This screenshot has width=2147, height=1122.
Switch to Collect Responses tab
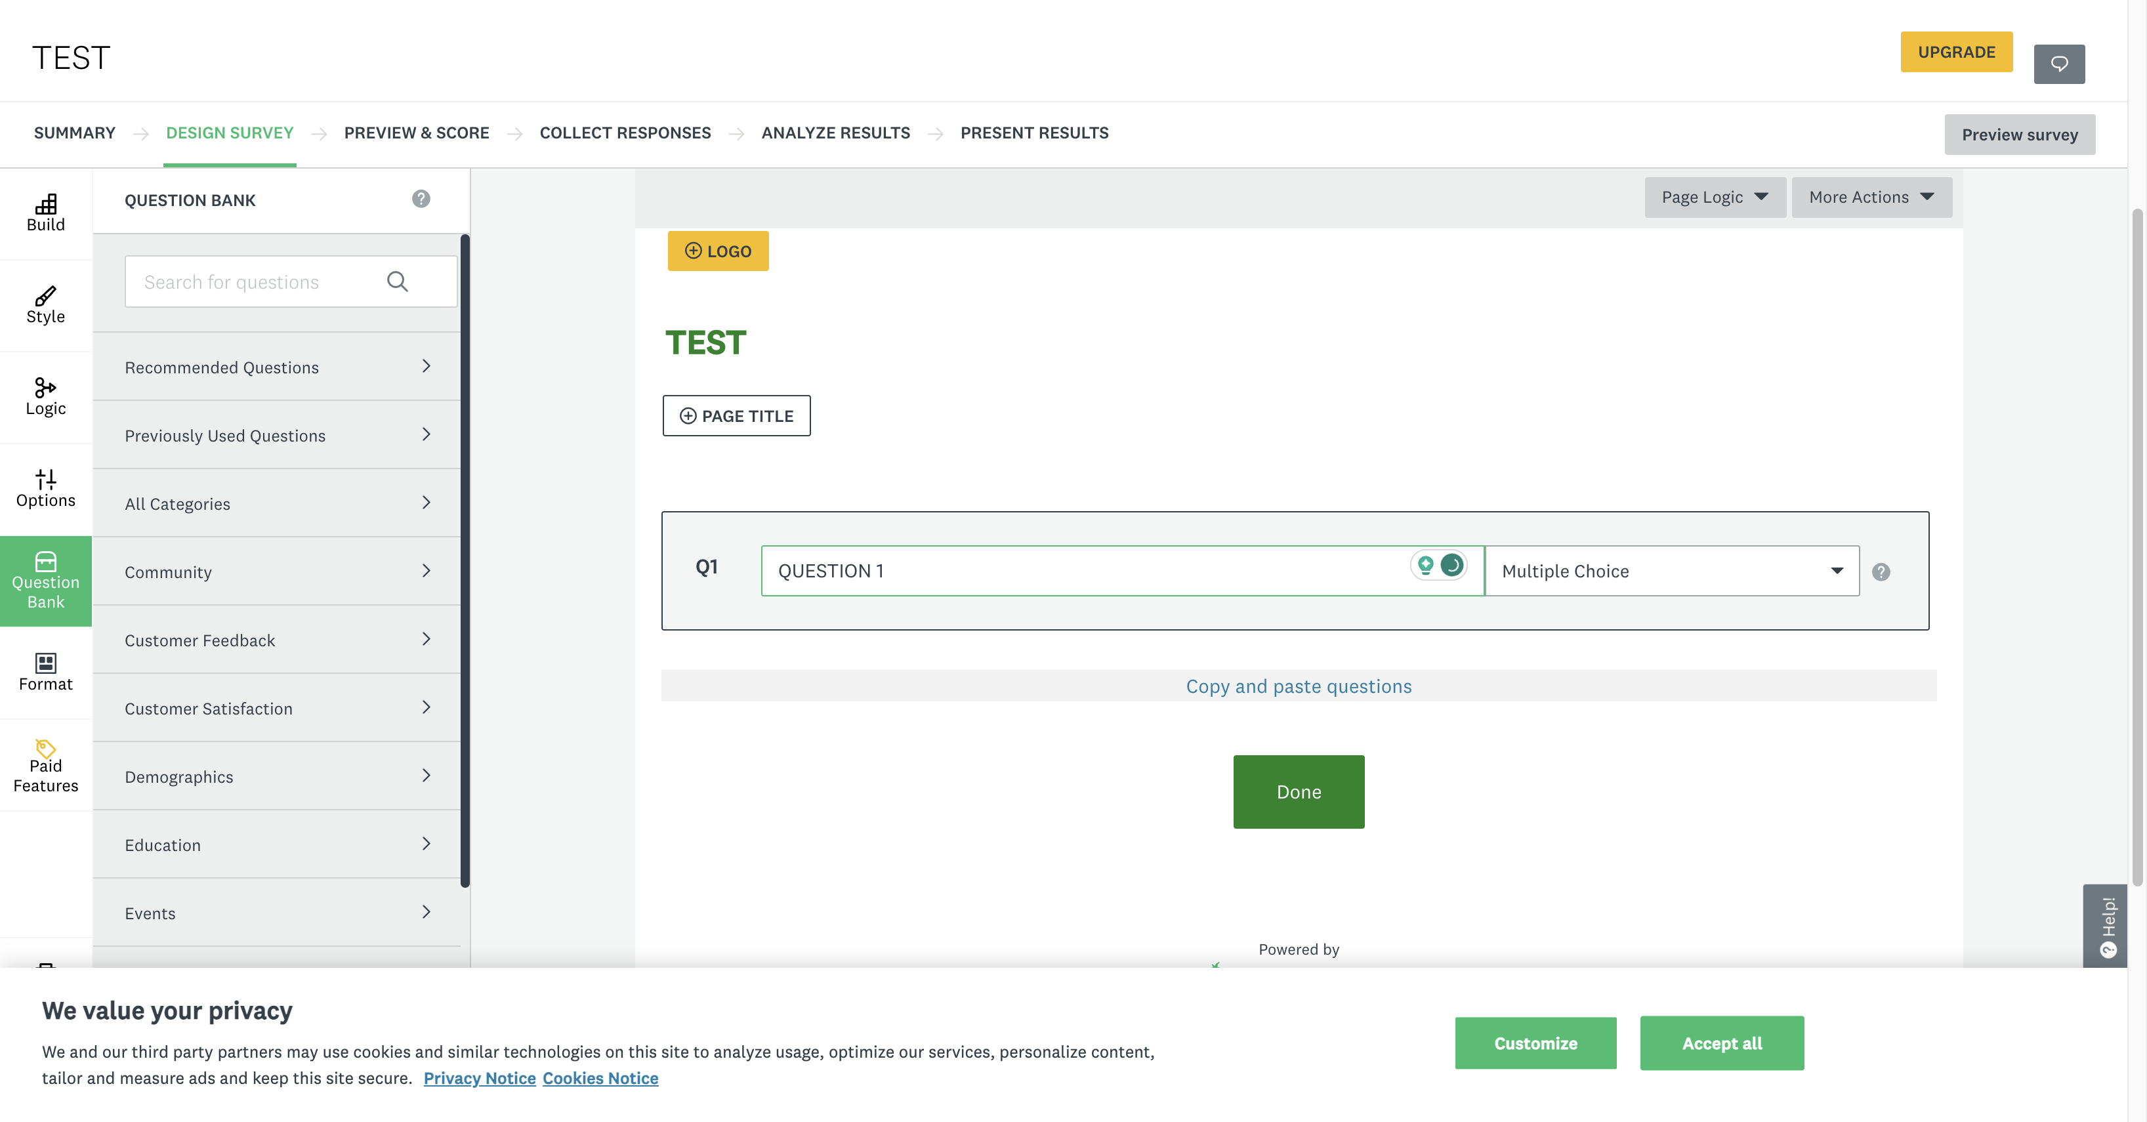[x=625, y=133]
